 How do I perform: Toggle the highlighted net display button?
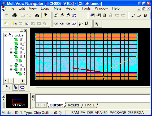(74, 23)
